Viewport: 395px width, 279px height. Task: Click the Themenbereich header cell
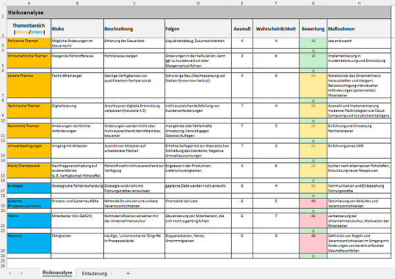coord(28,29)
